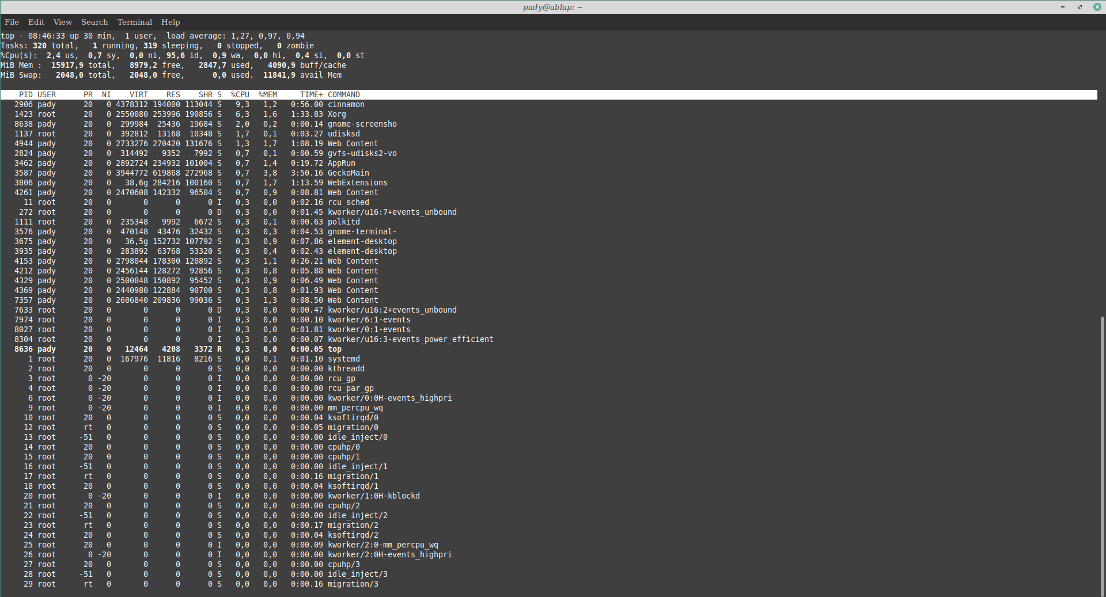This screenshot has width=1106, height=597.
Task: Click the gnome-screensho process name
Action: (x=362, y=124)
